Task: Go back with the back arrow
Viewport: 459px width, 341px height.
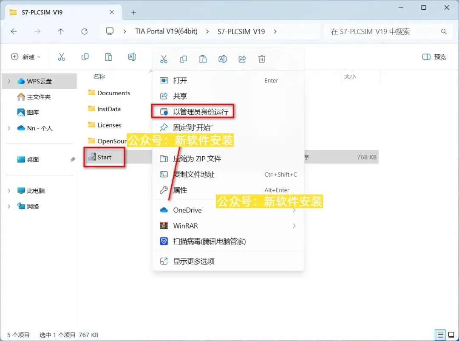Action: [14, 31]
